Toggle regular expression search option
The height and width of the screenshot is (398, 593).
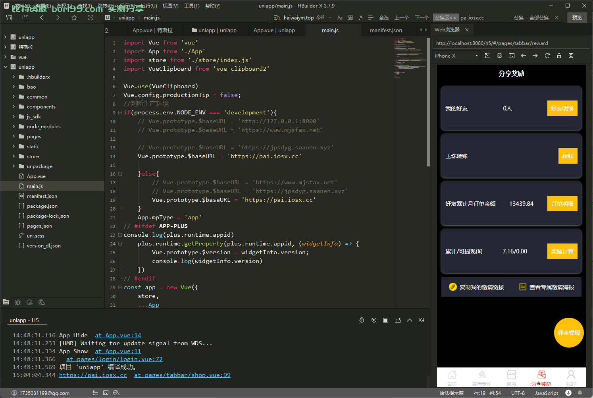pyautogui.click(x=360, y=17)
